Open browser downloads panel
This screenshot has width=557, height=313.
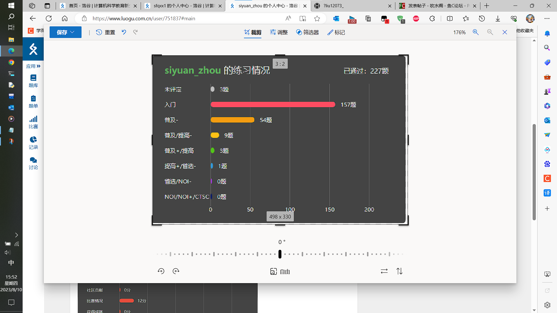498,19
